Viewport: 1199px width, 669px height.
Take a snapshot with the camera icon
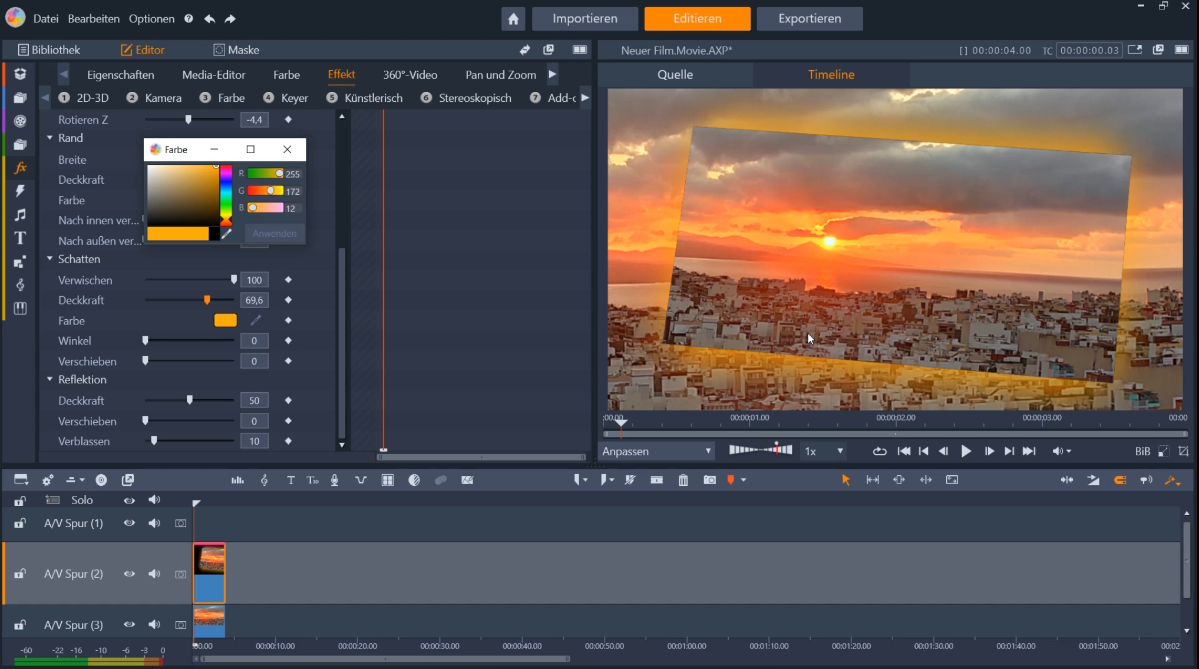pyautogui.click(x=709, y=480)
